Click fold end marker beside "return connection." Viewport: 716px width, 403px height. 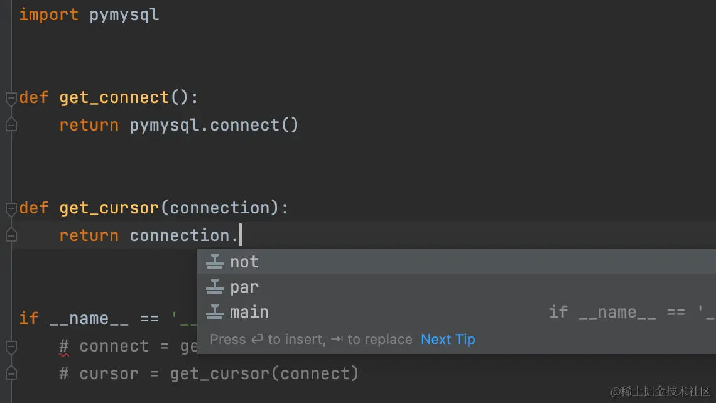point(11,235)
